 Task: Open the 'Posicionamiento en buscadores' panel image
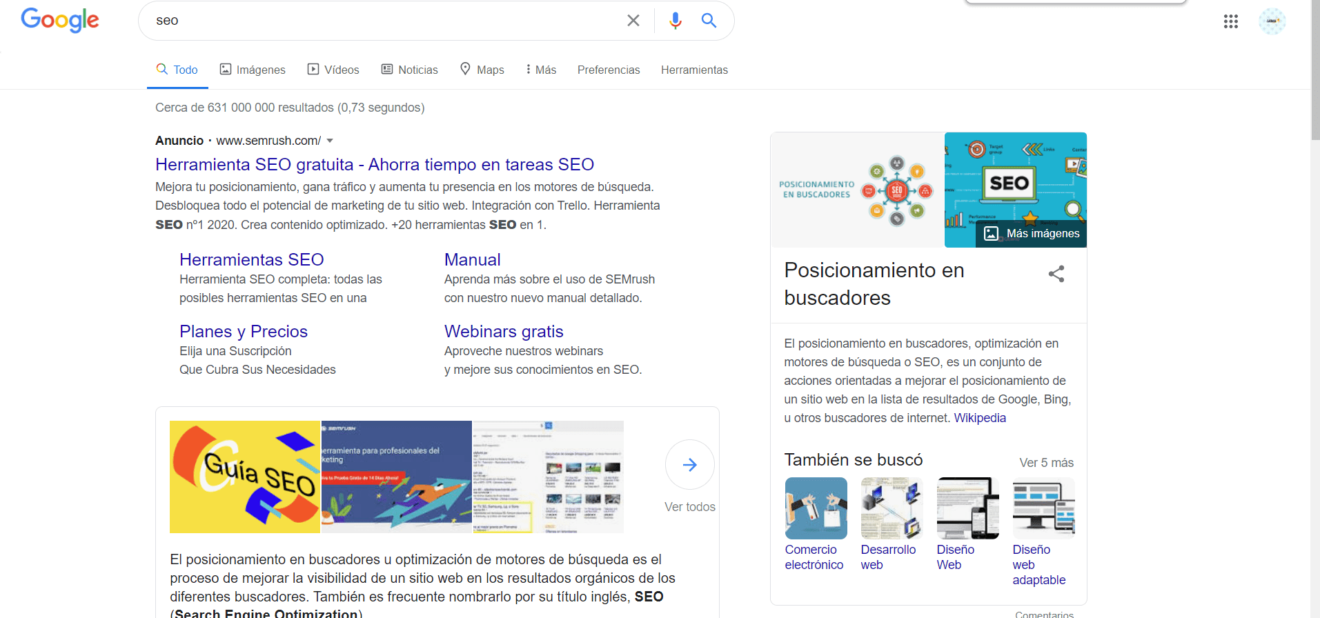coord(857,190)
